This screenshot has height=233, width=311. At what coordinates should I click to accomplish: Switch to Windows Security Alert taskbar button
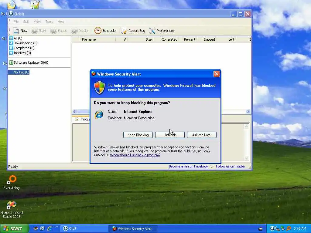point(133,229)
